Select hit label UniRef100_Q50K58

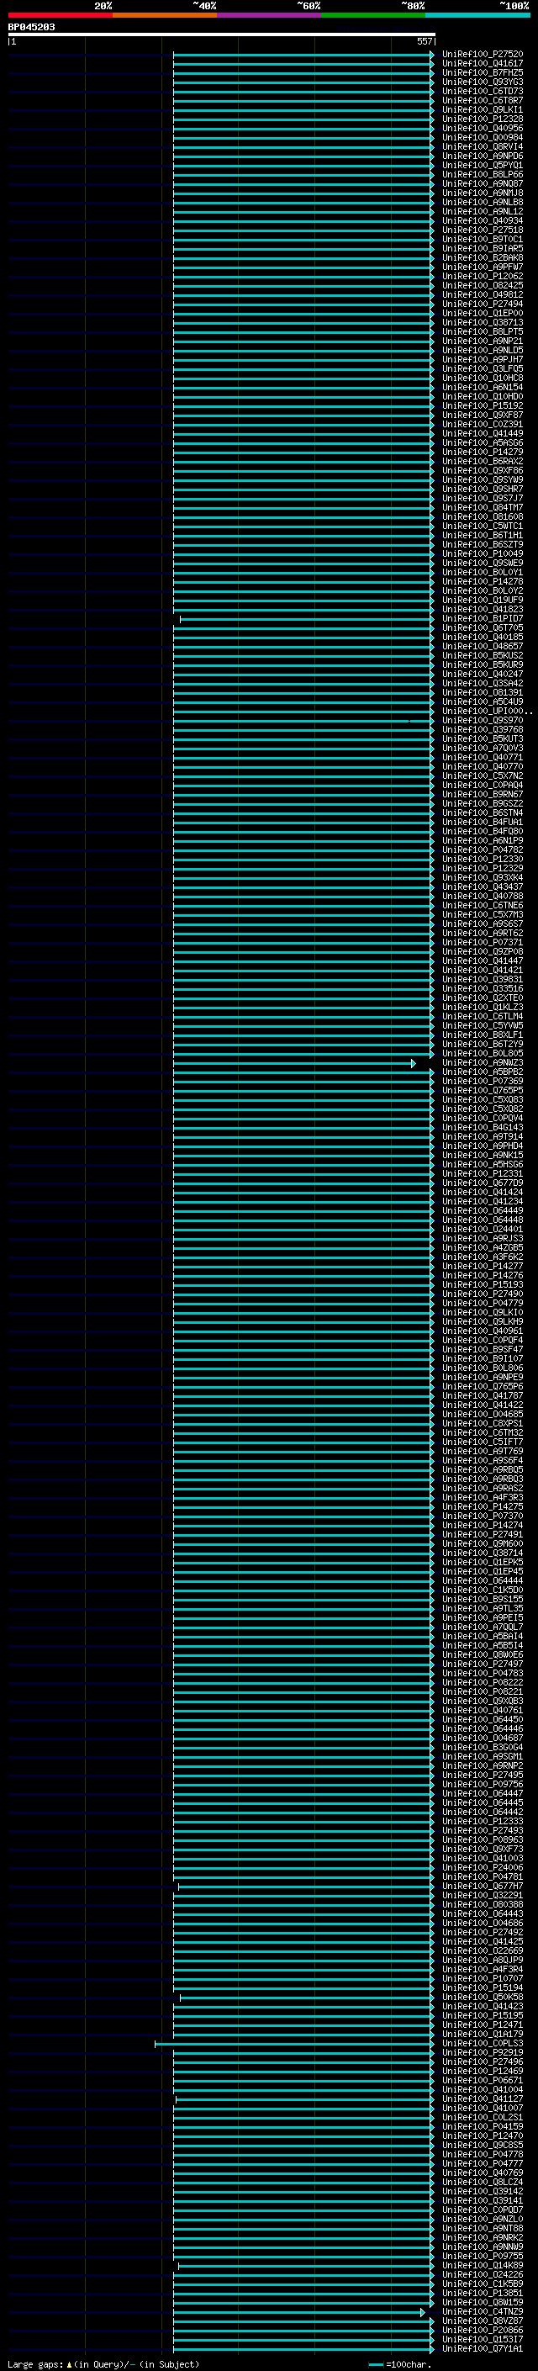482,1998
